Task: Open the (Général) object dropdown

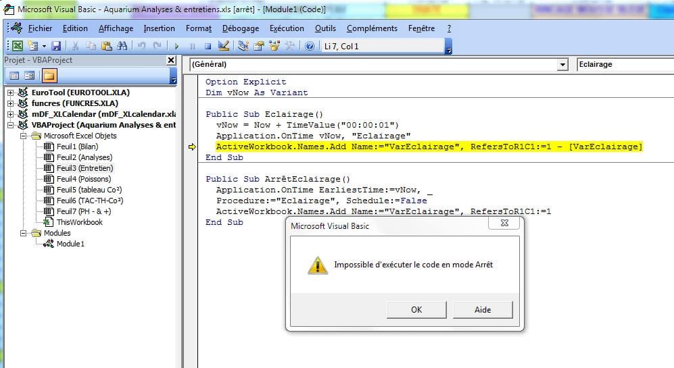Action: pos(562,64)
